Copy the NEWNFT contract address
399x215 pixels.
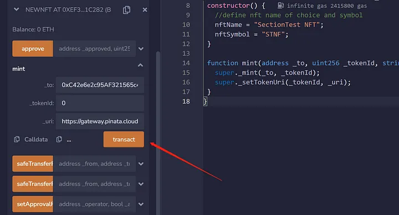click(126, 10)
